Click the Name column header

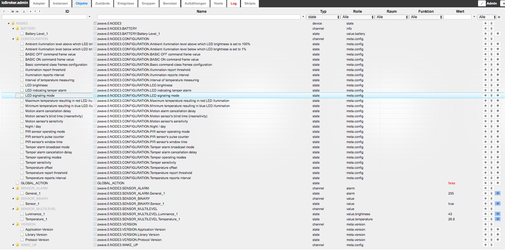pyautogui.click(x=202, y=12)
